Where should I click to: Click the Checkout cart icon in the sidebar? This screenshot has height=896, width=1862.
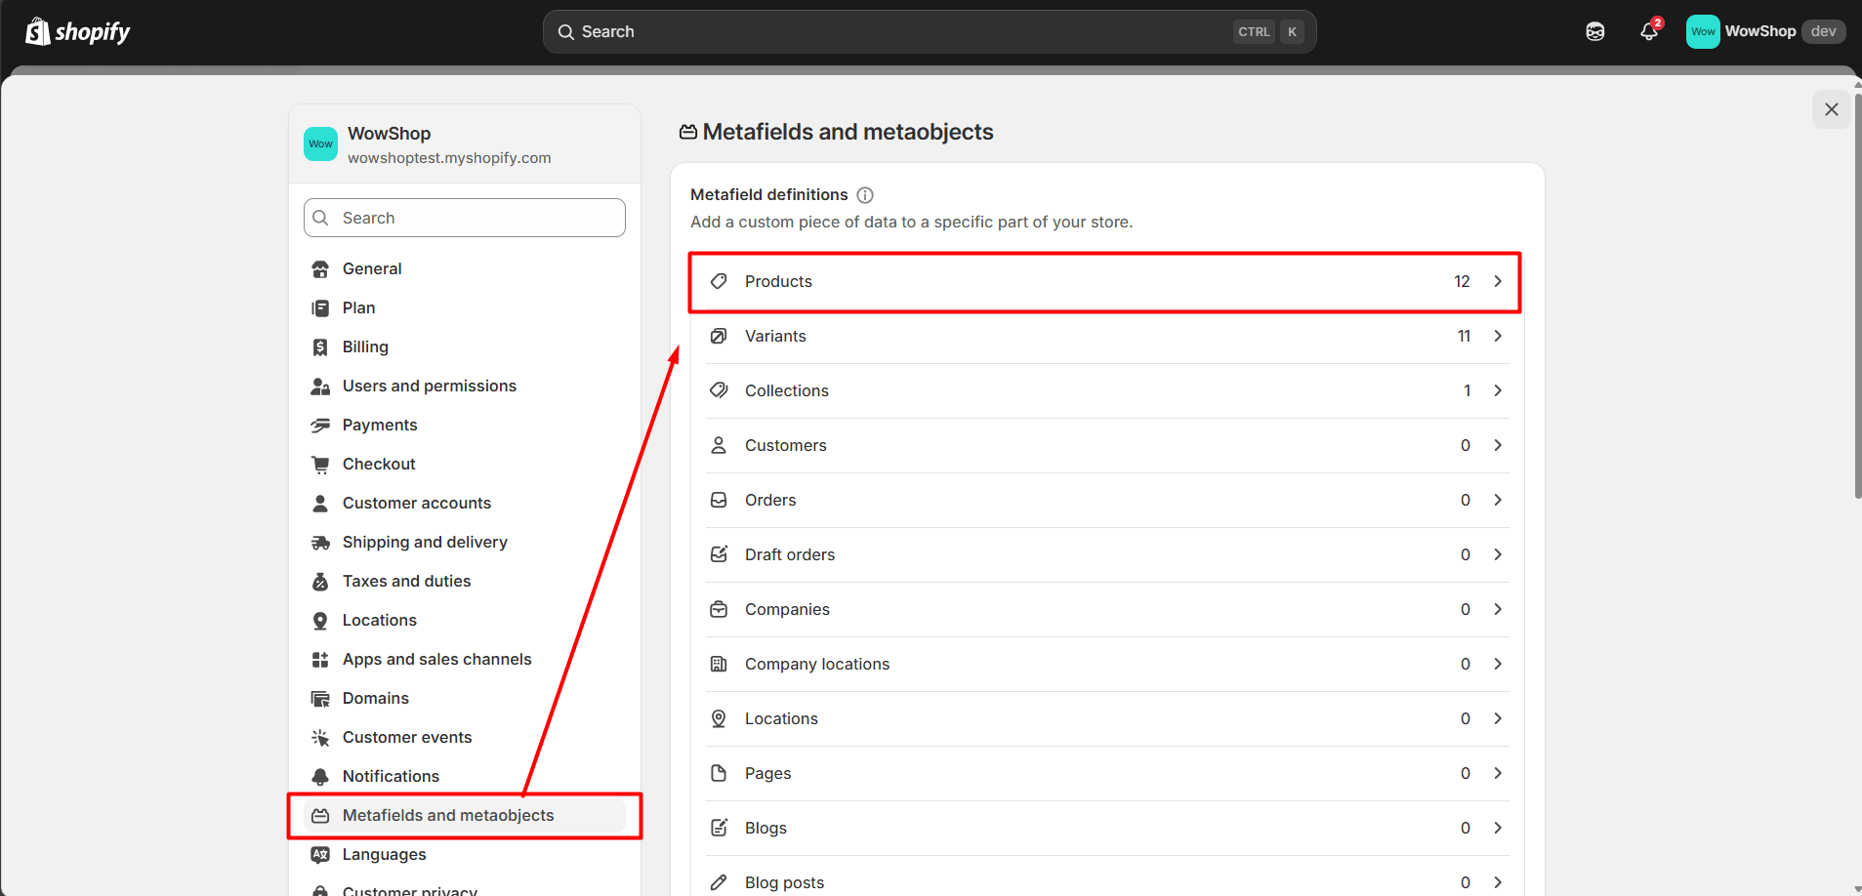pos(320,465)
